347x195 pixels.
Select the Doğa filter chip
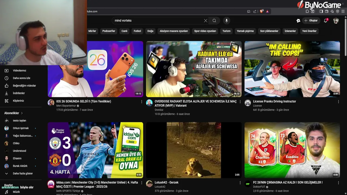pyautogui.click(x=150, y=31)
